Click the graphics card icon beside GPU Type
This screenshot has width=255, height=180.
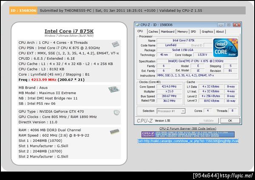point(116,112)
